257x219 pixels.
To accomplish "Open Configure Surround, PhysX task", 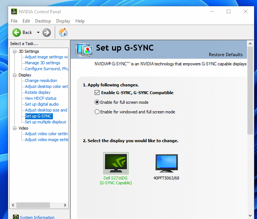I will (47, 69).
